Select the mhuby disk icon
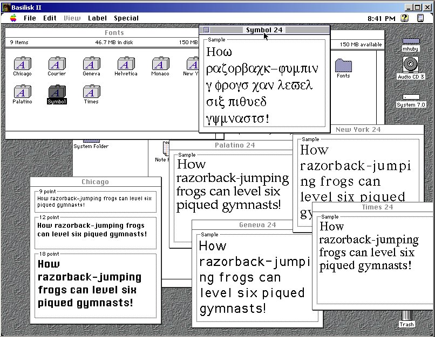This screenshot has height=337, width=435. tap(411, 41)
